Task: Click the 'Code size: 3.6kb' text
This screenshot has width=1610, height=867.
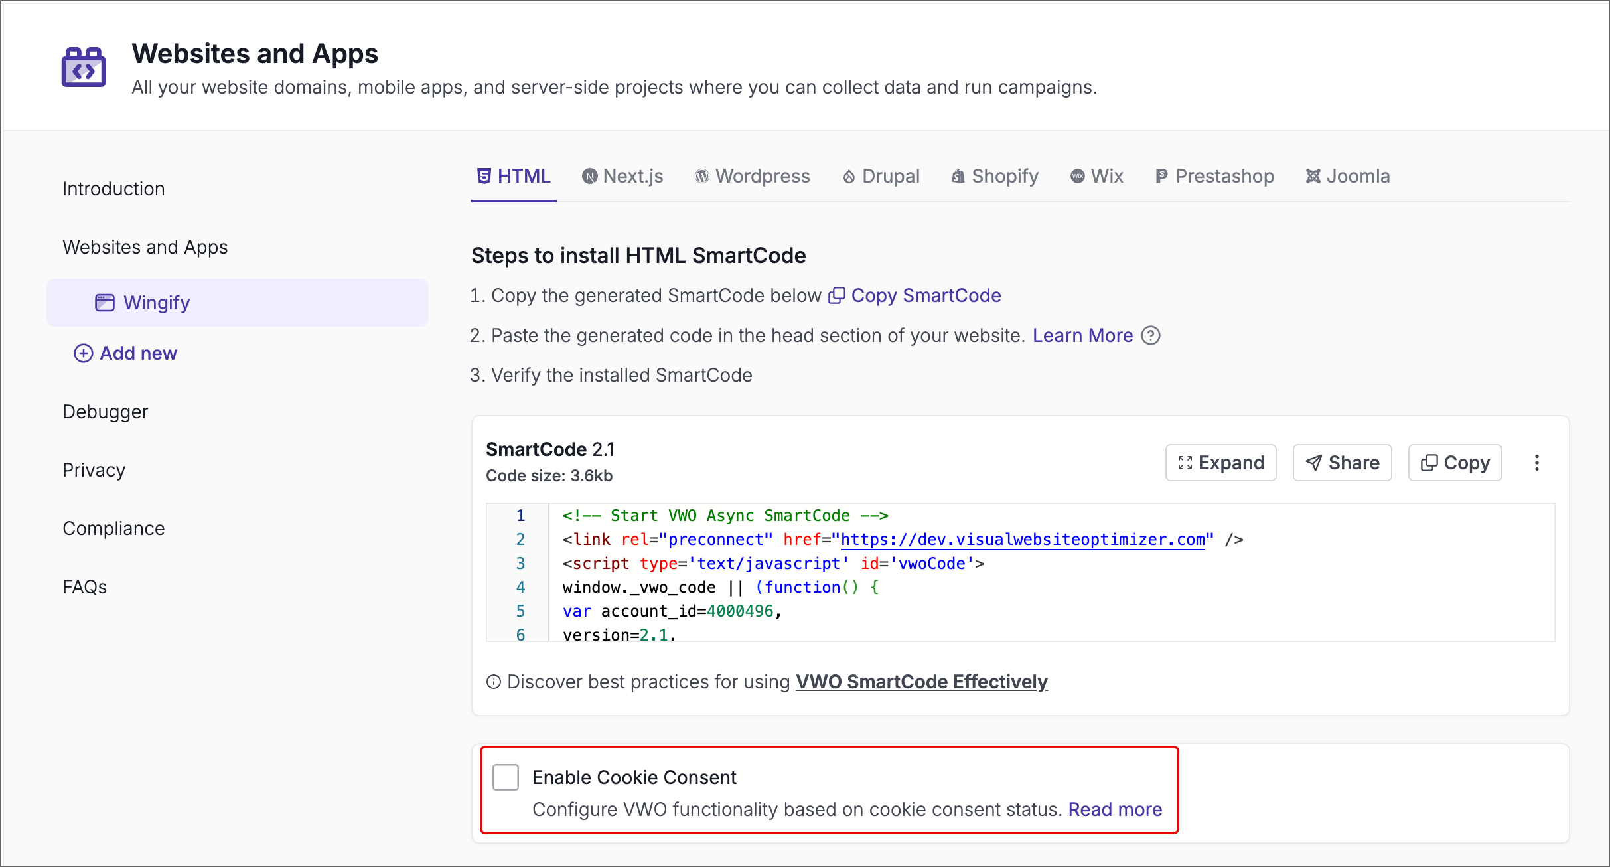Action: tap(549, 476)
